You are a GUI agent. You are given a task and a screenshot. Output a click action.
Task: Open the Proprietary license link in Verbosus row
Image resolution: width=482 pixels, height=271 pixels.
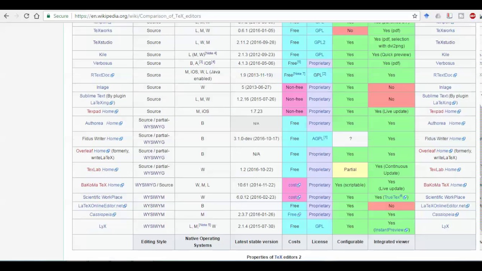319,63
